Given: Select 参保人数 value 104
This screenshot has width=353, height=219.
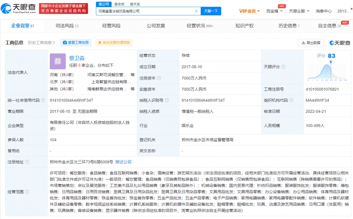Looking at the screenshot, I should (x=53, y=140).
